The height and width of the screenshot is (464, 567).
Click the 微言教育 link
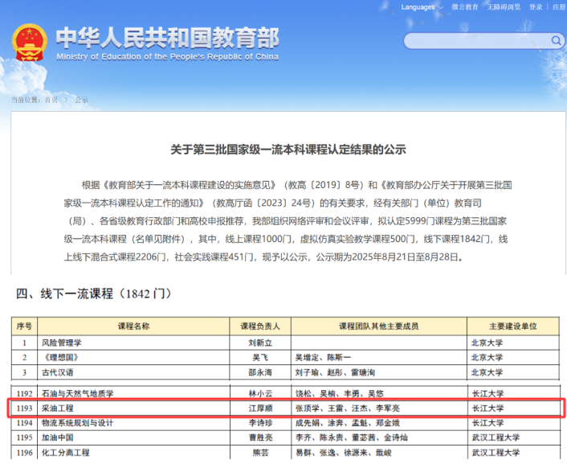tap(464, 7)
